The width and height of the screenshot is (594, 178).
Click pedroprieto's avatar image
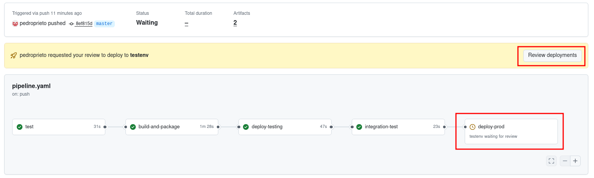pos(15,24)
